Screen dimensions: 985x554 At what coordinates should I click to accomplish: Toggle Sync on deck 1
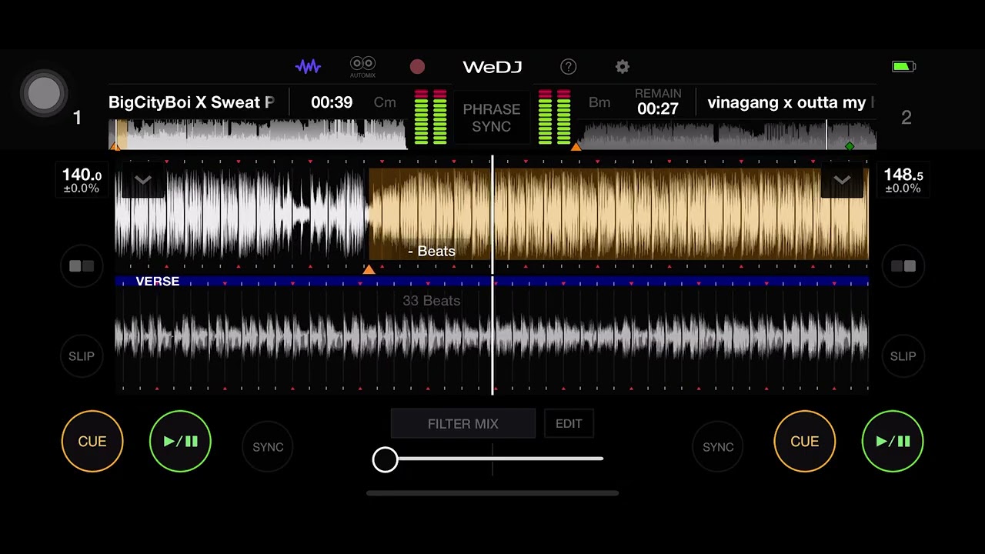[268, 447]
